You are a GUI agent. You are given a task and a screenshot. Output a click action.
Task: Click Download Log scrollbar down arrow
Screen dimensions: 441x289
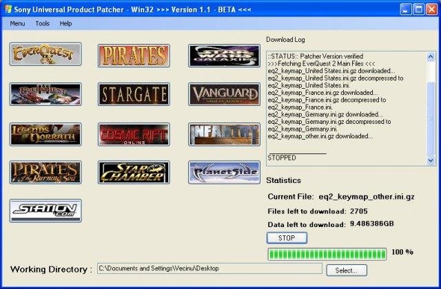tap(431, 160)
